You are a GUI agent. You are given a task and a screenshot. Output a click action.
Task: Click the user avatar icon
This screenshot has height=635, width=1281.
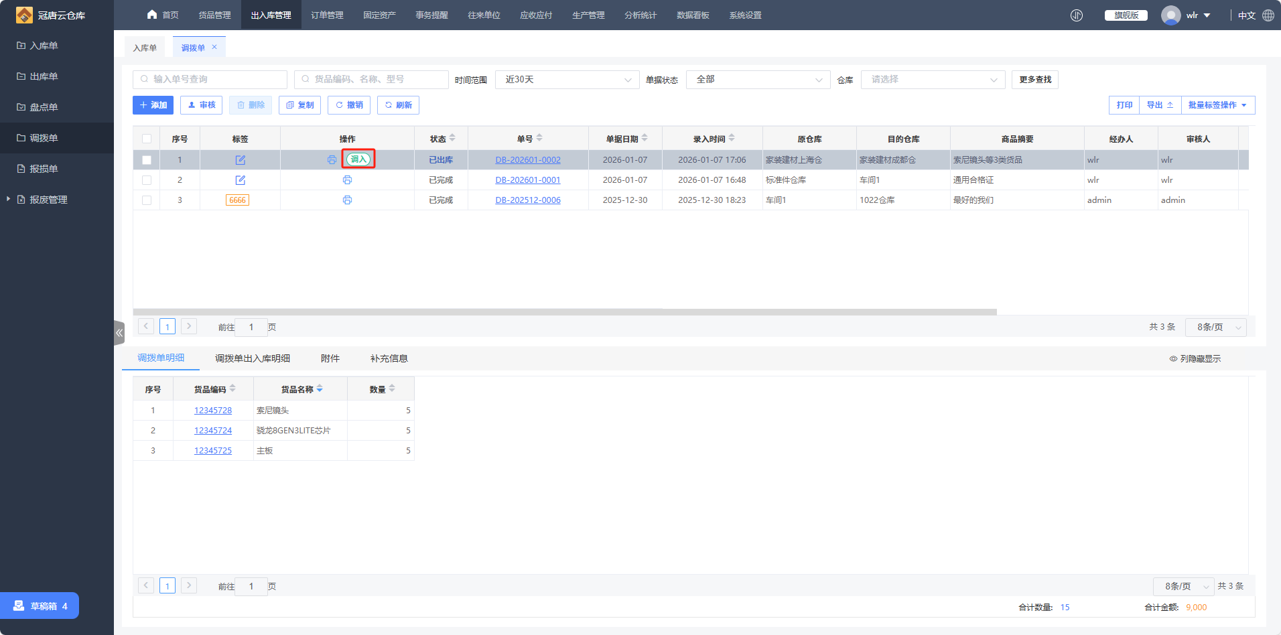(x=1170, y=15)
